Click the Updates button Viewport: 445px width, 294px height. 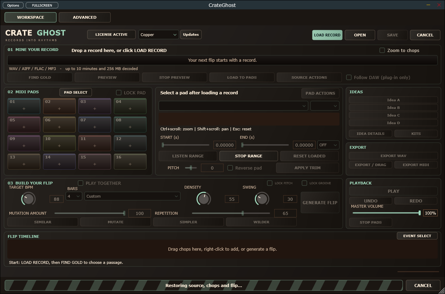[191, 35]
